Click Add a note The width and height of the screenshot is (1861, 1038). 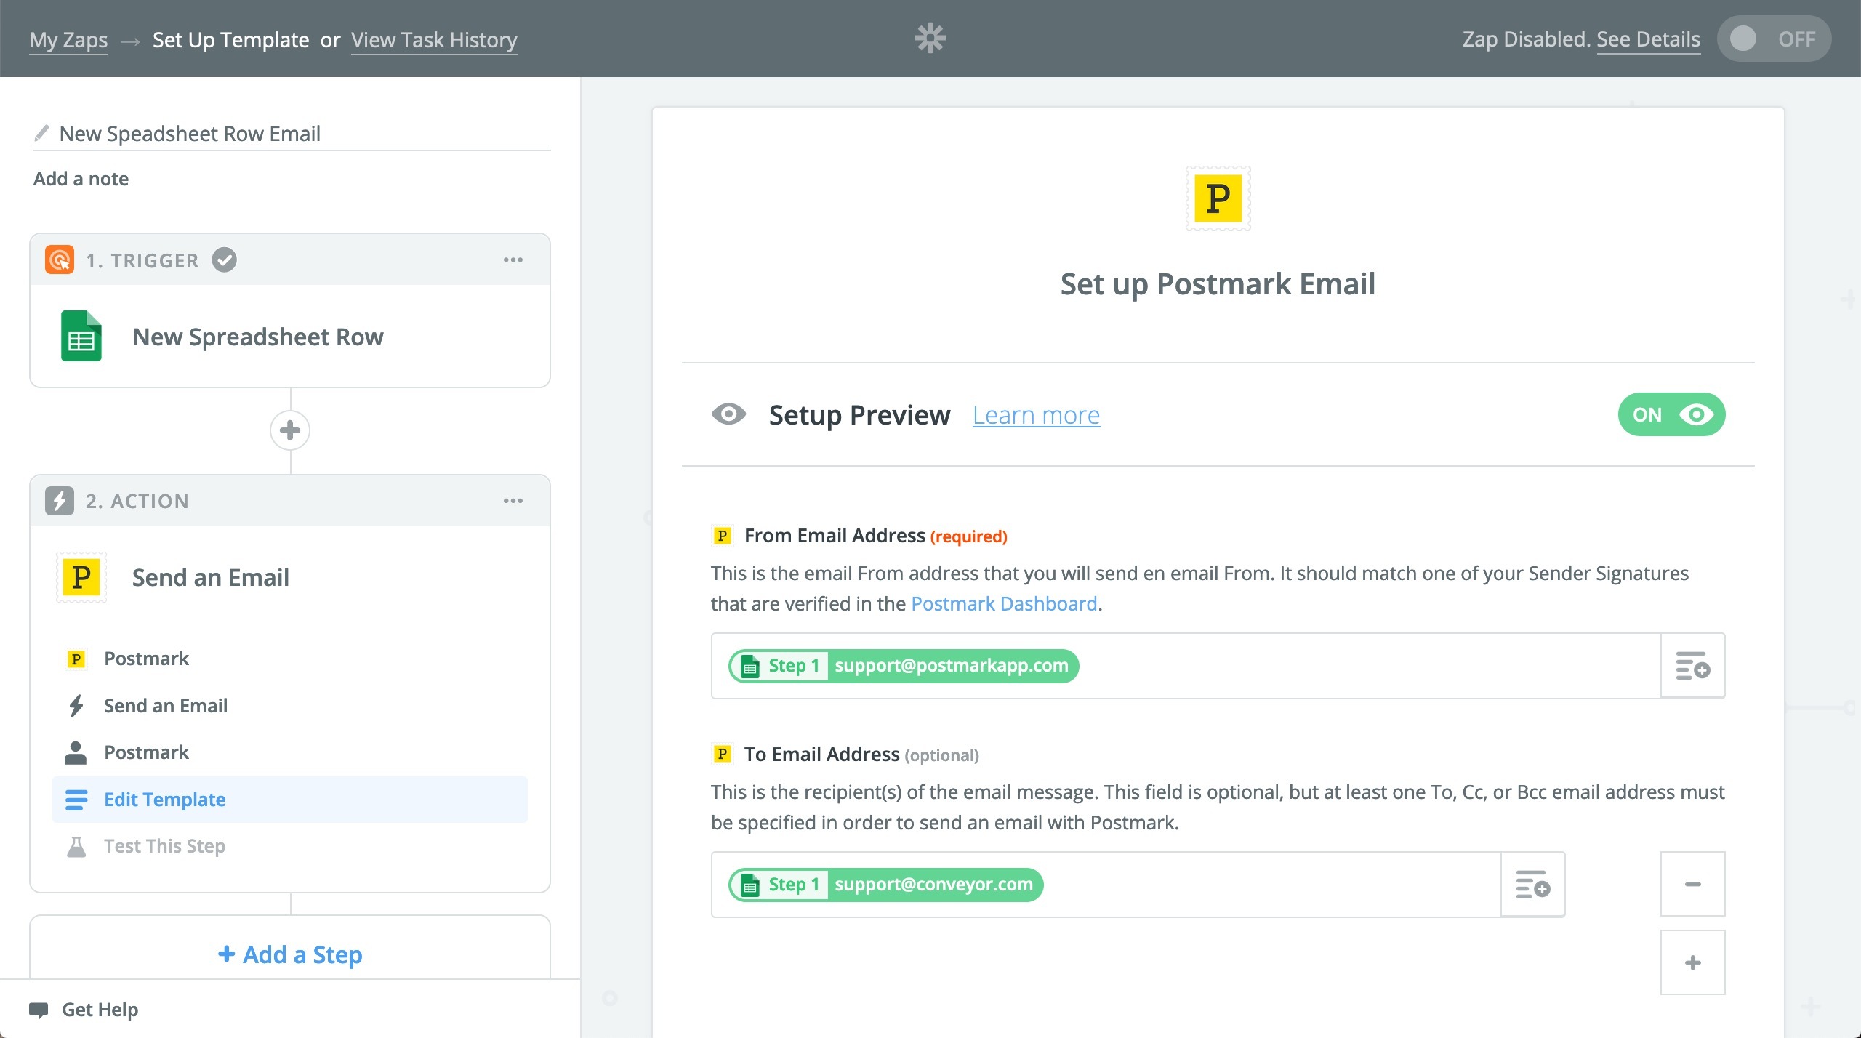click(81, 179)
